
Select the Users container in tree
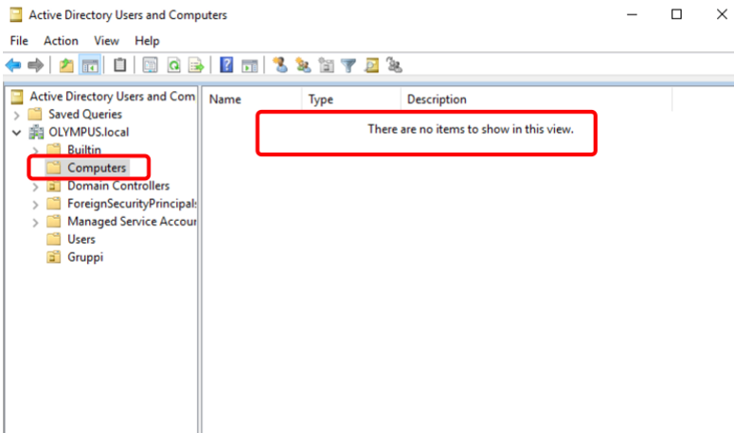point(81,240)
